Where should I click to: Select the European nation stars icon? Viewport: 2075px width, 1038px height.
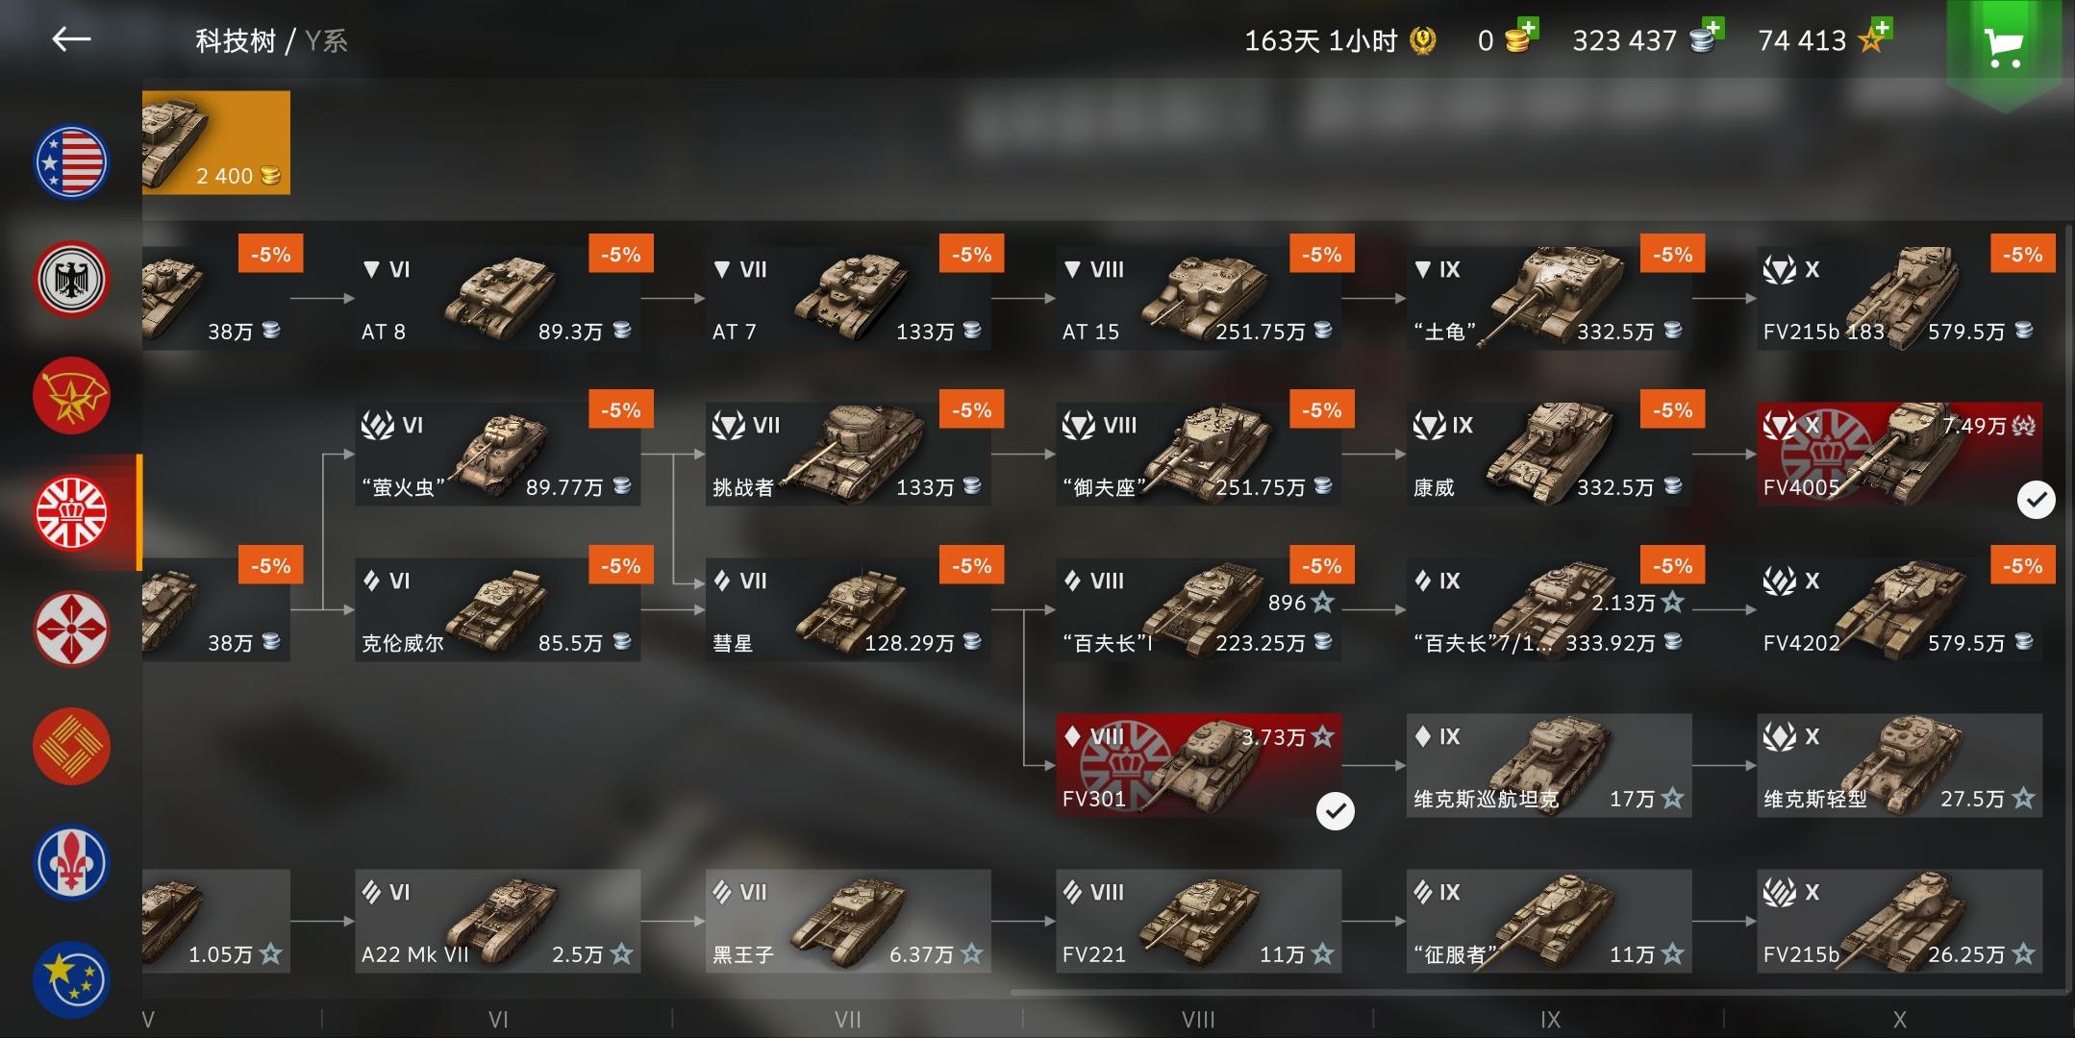71,979
